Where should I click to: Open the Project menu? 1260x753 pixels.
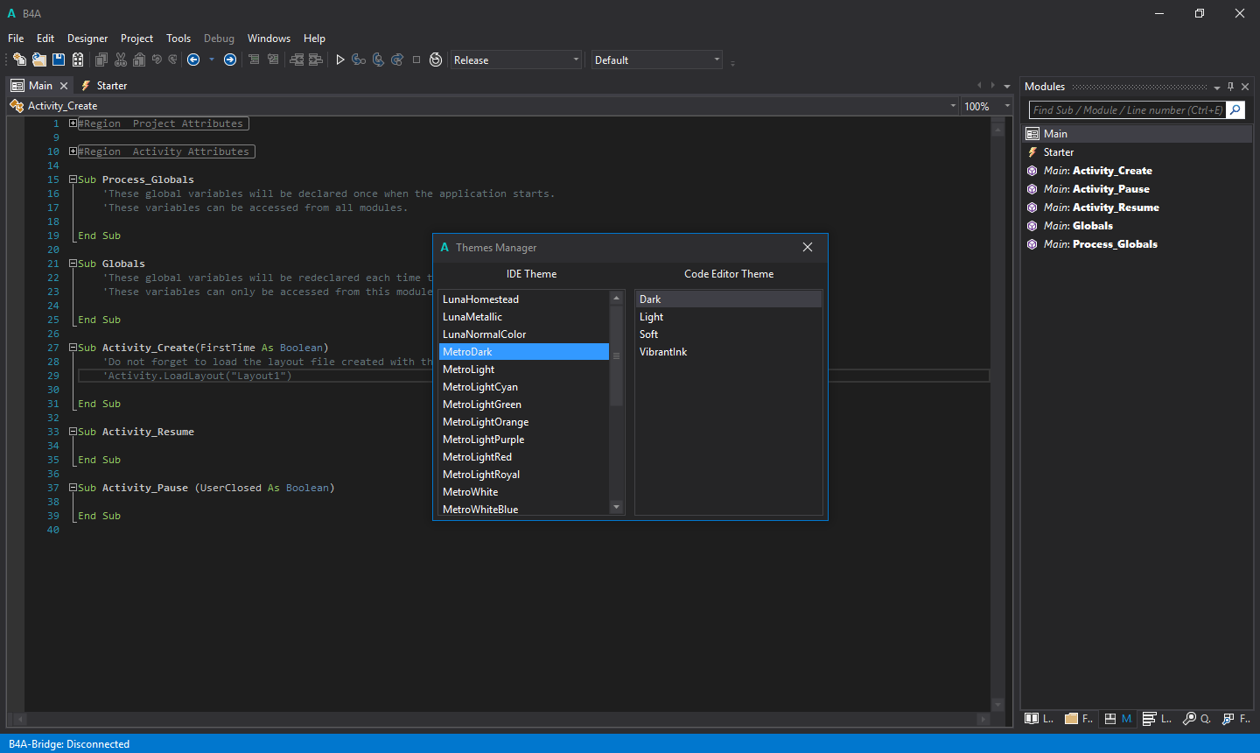(136, 39)
